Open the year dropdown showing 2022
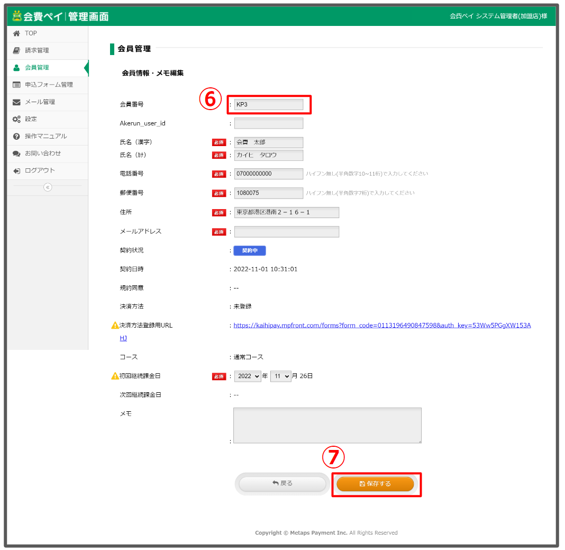565x550 pixels. (249, 376)
